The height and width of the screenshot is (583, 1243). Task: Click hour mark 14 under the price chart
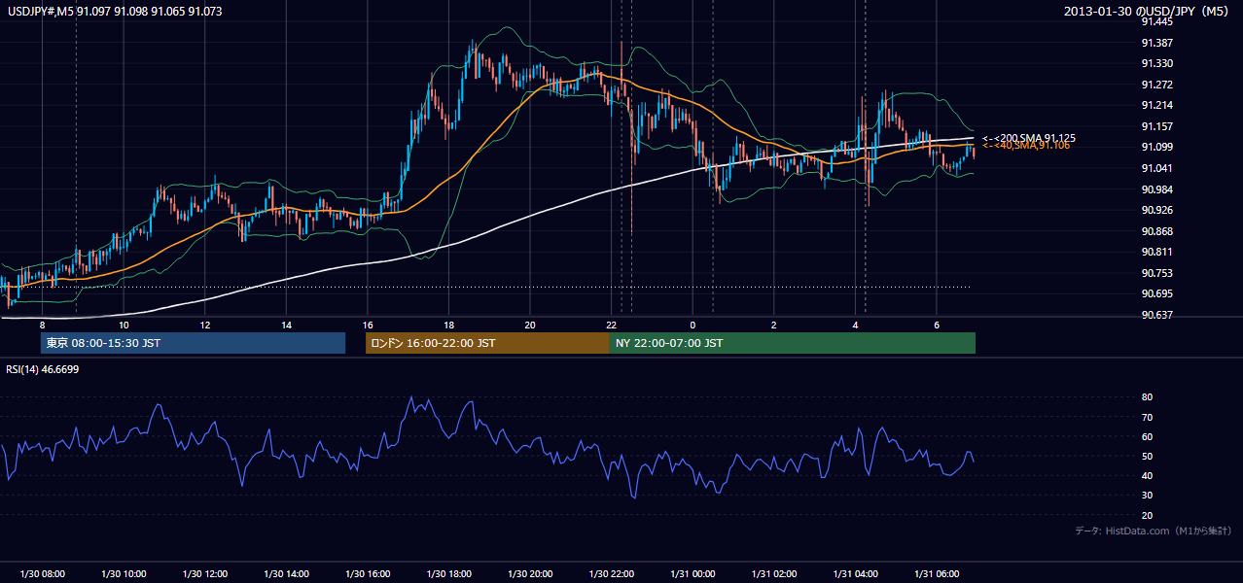point(286,325)
